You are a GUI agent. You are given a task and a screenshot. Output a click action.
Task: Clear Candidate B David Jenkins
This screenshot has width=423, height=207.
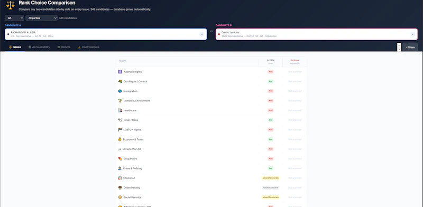412,34
